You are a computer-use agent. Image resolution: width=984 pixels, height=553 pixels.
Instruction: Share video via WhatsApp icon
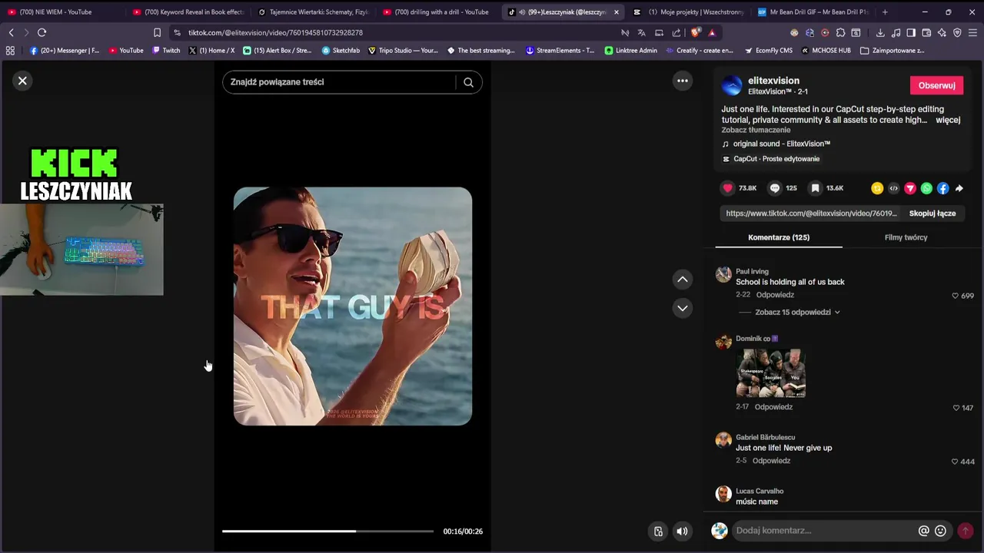(x=926, y=188)
